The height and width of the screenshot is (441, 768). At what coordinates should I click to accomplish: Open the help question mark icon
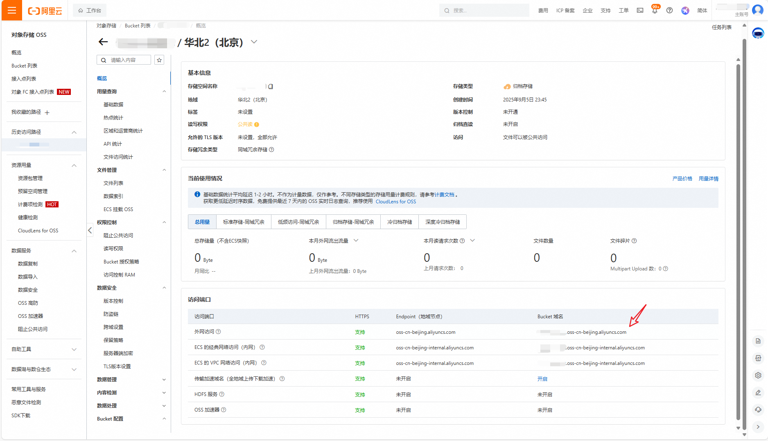[x=669, y=10]
